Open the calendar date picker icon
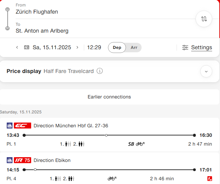 click(27, 48)
